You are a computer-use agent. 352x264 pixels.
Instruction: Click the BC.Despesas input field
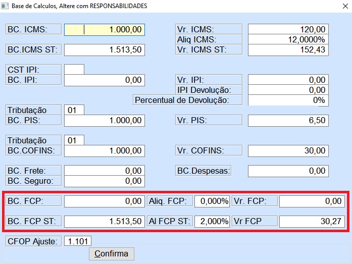(x=288, y=171)
